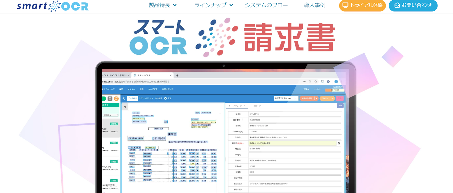Close the スマートOCR browser tab in the laptop
Screen dimensions: 453x193
(171, 75)
